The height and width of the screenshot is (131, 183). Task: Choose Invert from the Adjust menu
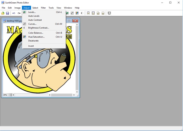tap(31, 46)
